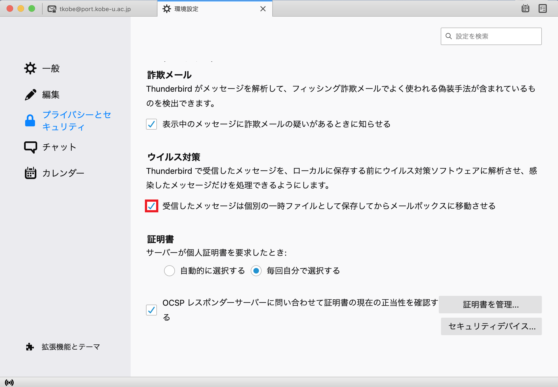Open the チャット settings category
Viewport: 558px width, 387px height.
click(50, 147)
